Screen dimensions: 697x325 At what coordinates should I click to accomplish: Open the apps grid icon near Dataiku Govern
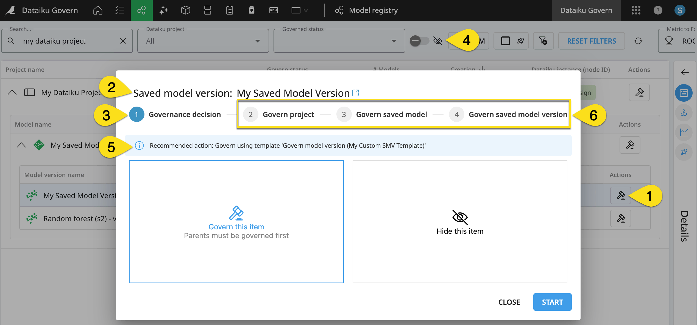(x=636, y=10)
